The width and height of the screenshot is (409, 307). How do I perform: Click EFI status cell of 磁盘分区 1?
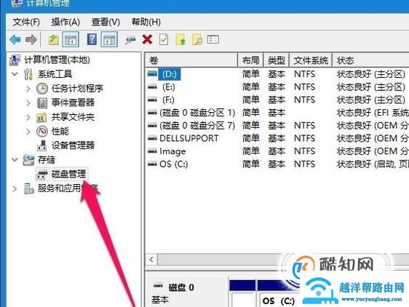click(373, 113)
